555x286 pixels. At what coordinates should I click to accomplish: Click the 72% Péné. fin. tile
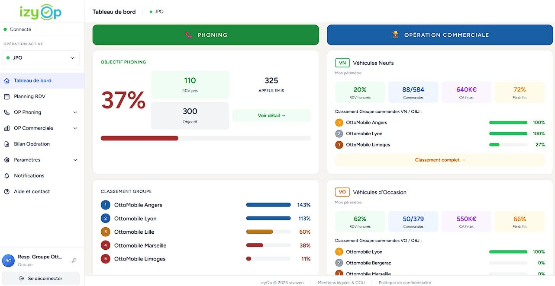pos(520,92)
